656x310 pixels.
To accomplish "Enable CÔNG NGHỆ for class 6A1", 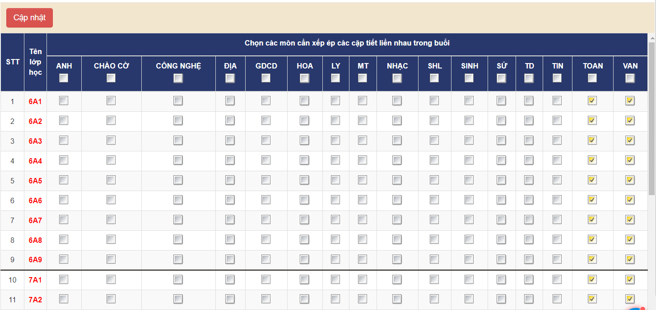I will coord(178,101).
